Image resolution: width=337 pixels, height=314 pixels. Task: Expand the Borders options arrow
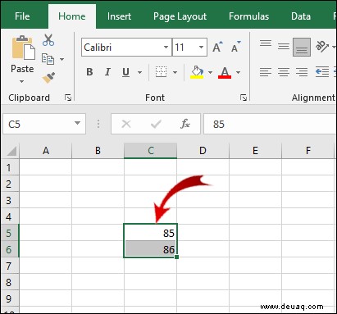point(175,72)
